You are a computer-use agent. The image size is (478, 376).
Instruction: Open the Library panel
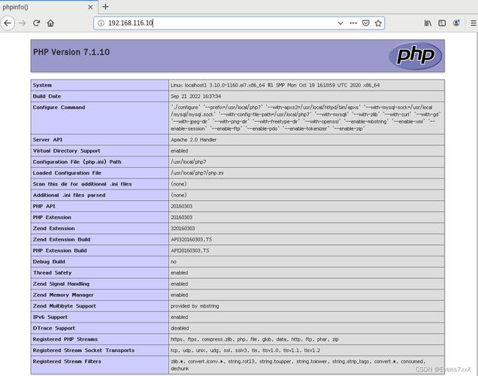[428, 23]
